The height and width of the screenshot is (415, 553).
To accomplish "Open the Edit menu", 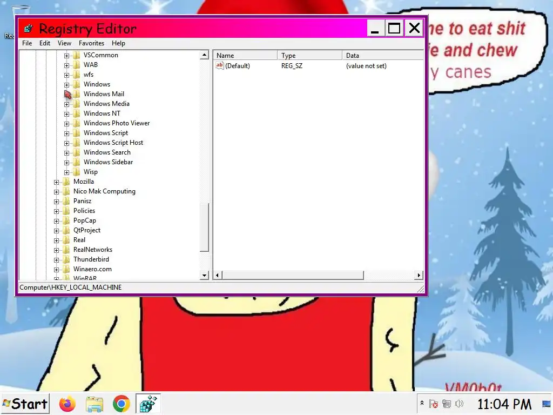I will pos(45,43).
